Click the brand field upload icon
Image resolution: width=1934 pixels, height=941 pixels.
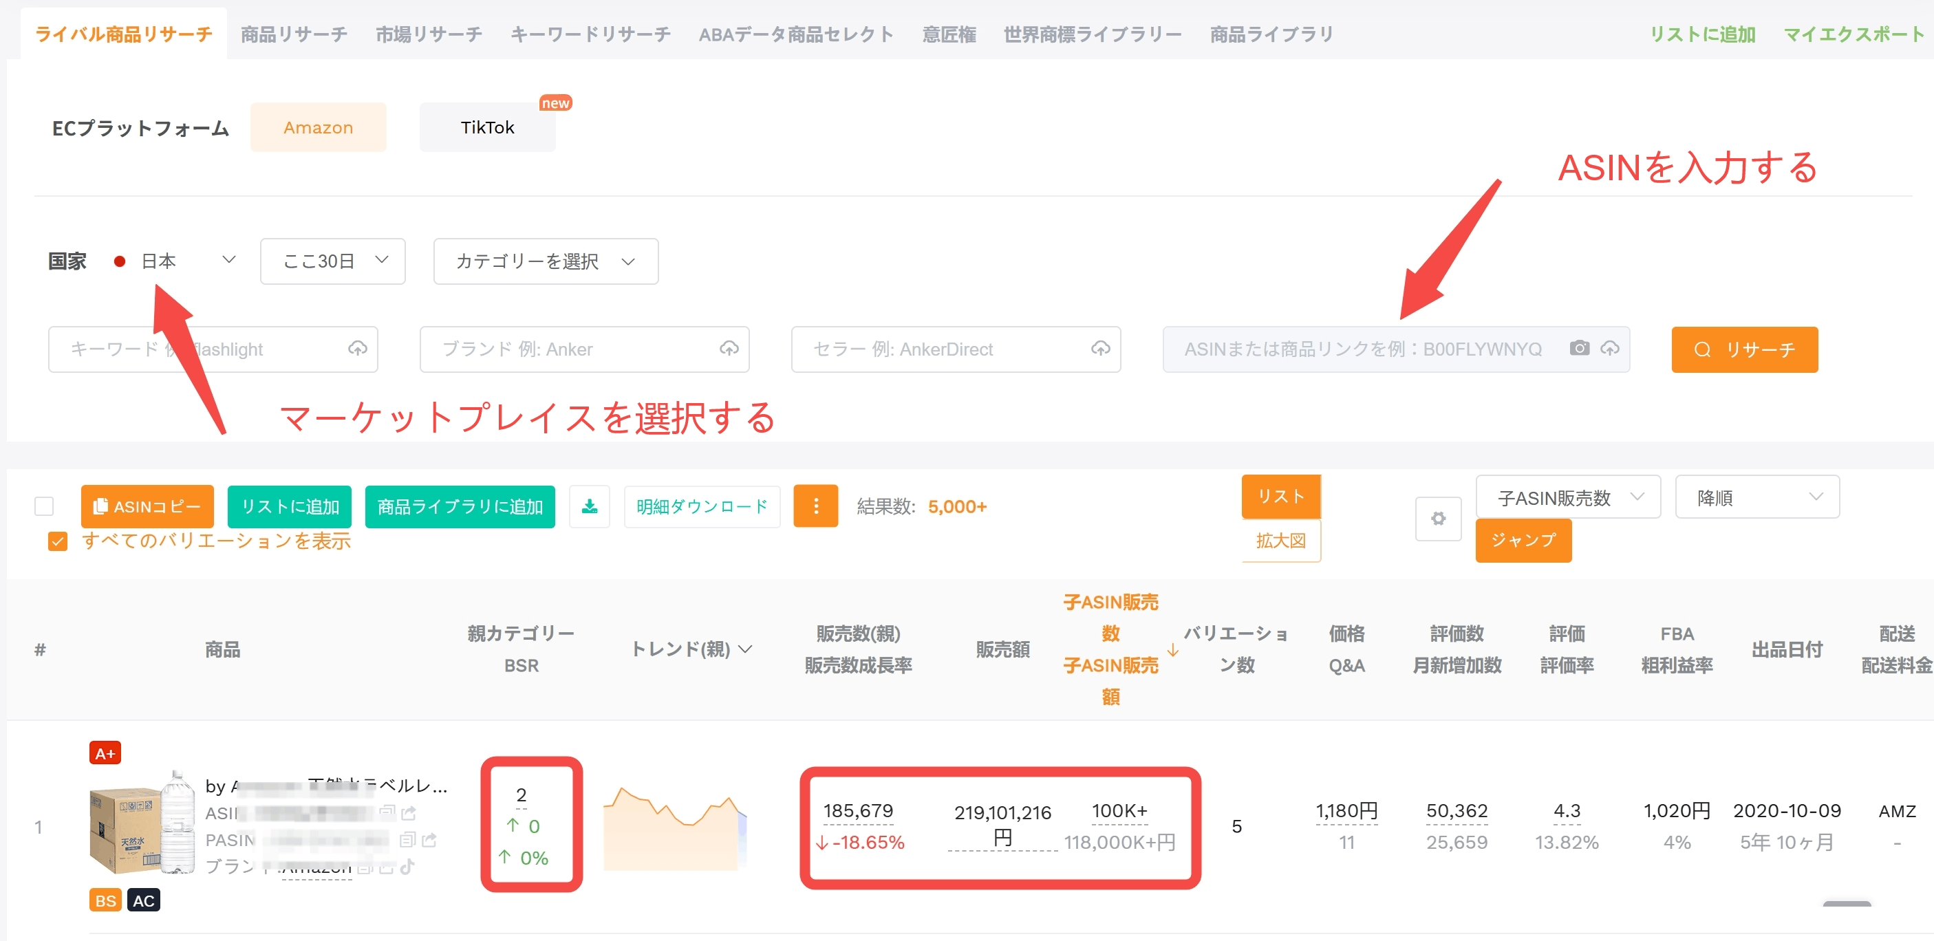point(729,349)
